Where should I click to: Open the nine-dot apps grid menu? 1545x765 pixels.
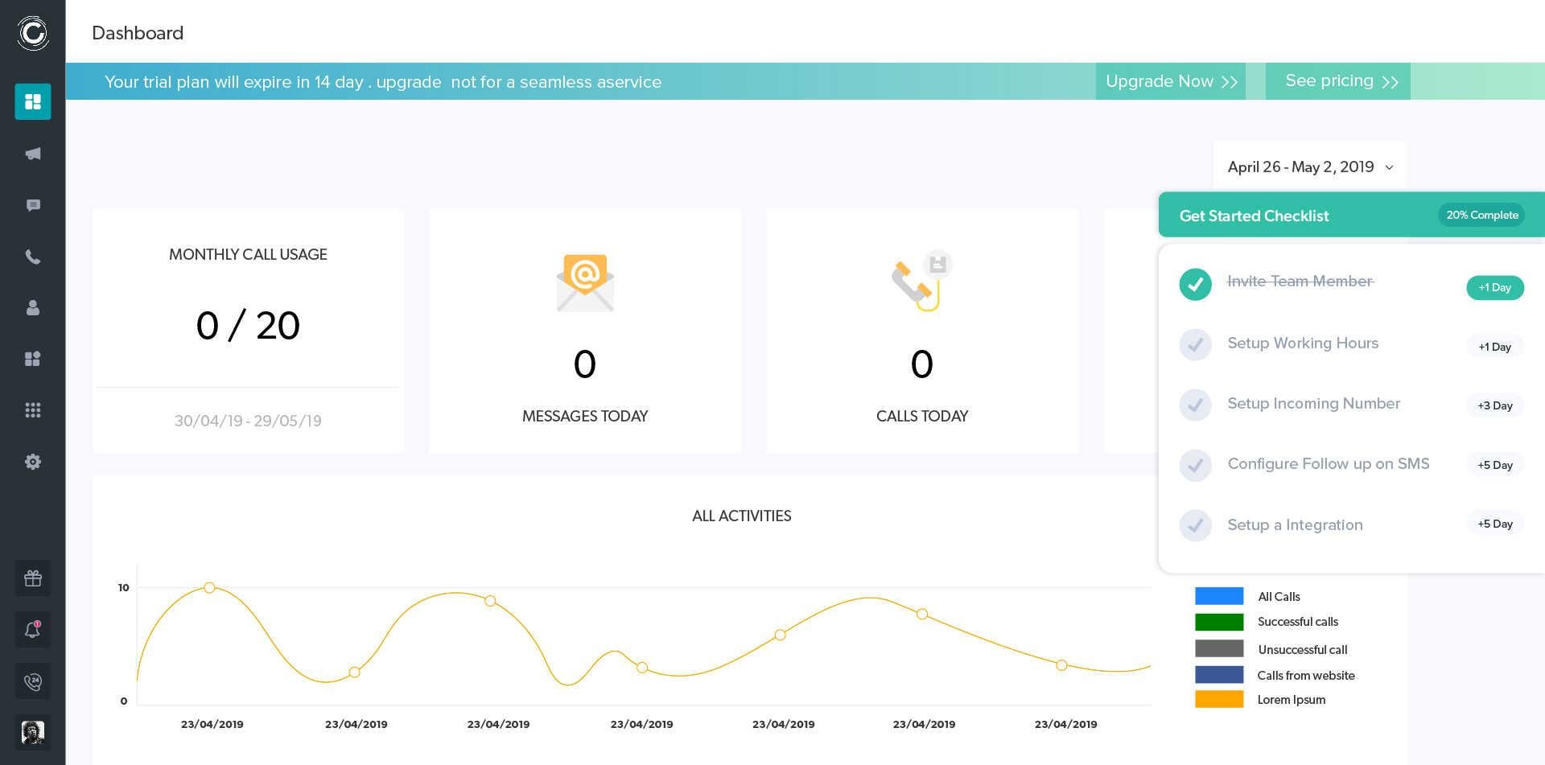33,410
